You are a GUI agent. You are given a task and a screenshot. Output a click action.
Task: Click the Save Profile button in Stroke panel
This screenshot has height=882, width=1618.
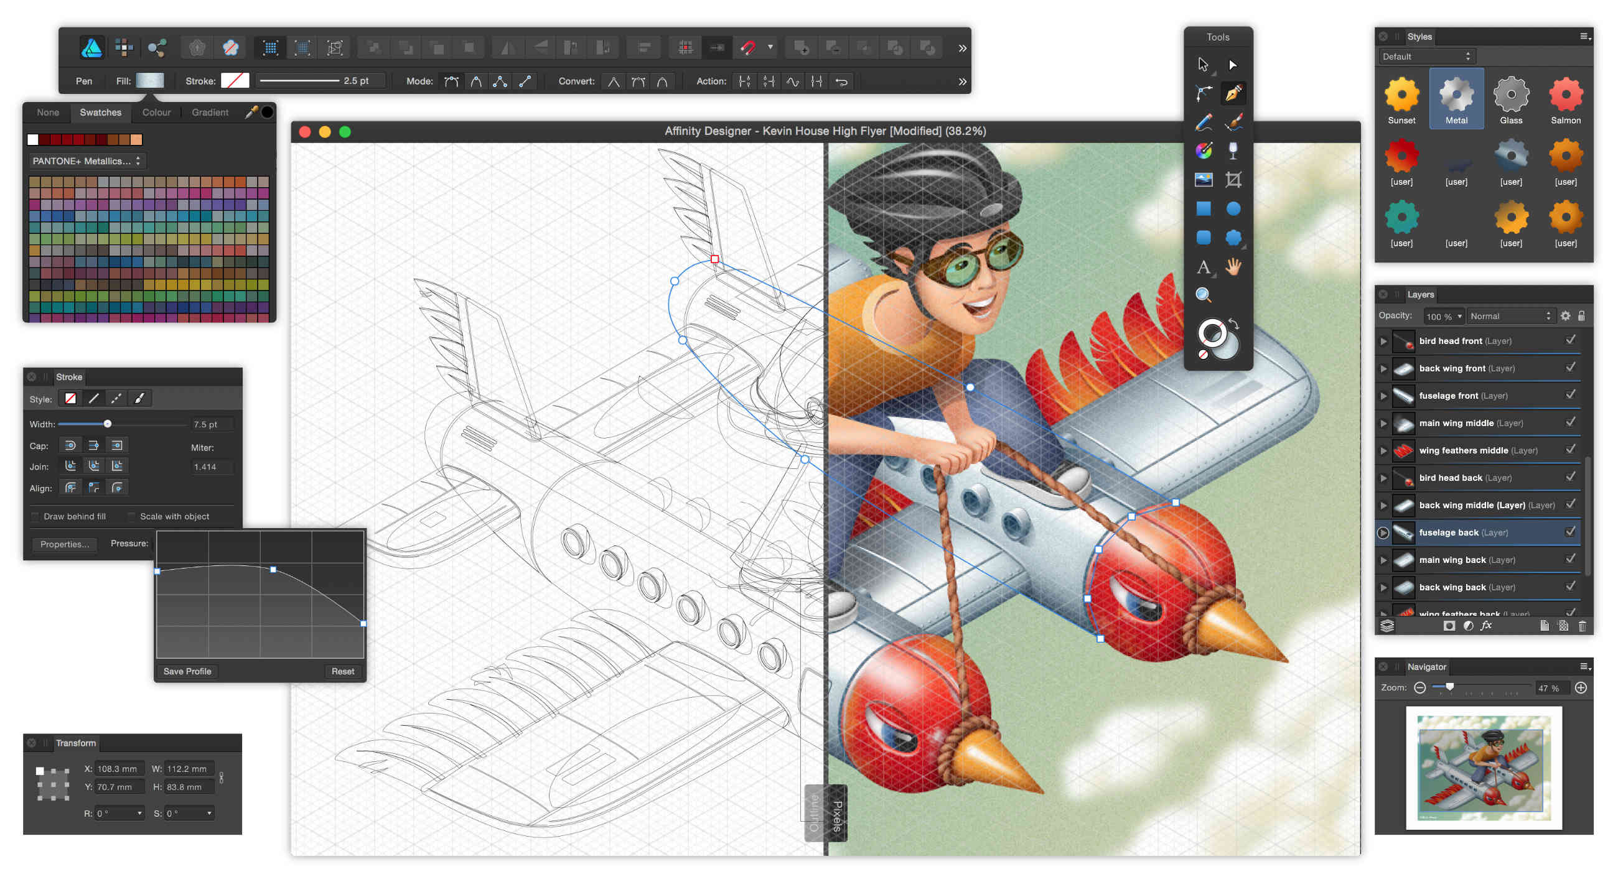click(x=188, y=671)
